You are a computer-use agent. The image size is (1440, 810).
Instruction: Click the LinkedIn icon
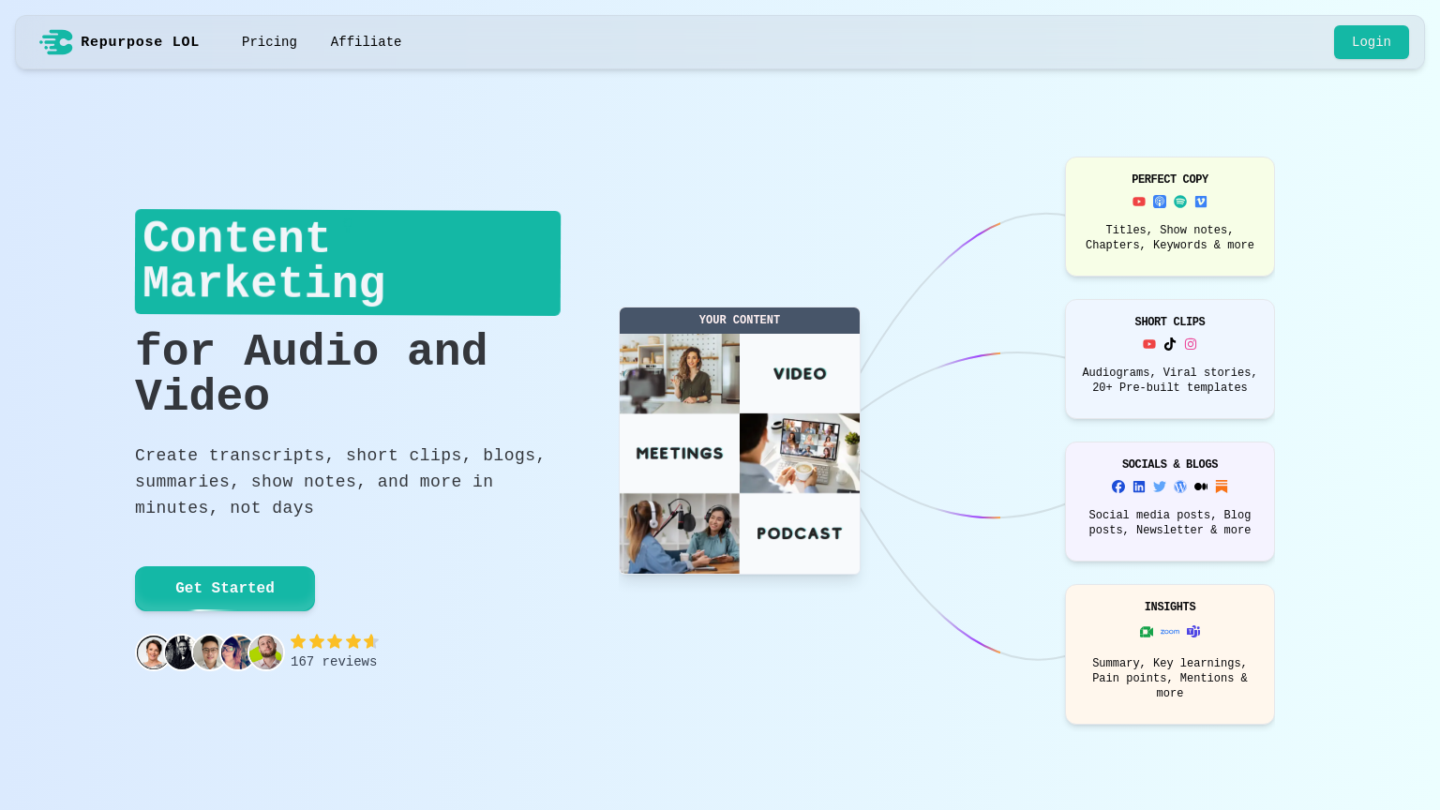point(1139,487)
